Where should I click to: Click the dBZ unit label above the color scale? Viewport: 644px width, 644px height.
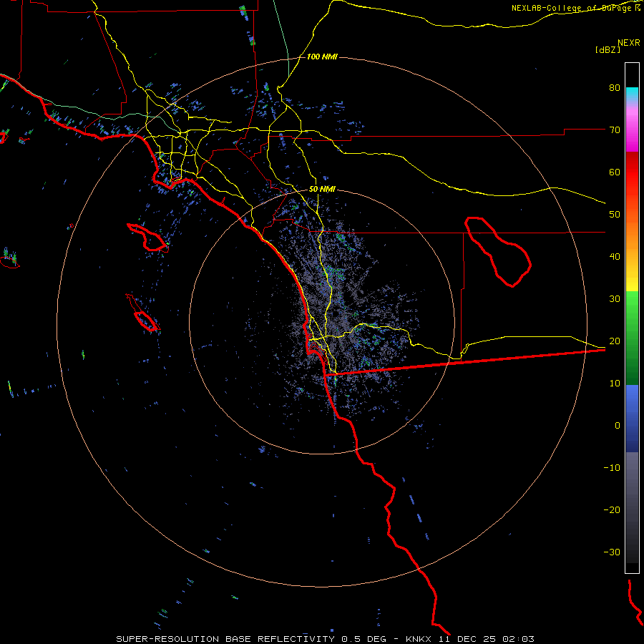click(x=608, y=50)
